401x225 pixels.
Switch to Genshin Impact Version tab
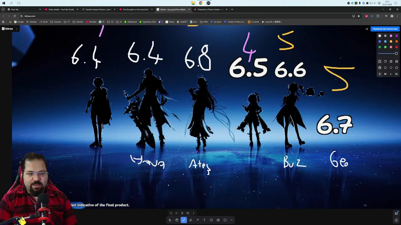[98, 9]
